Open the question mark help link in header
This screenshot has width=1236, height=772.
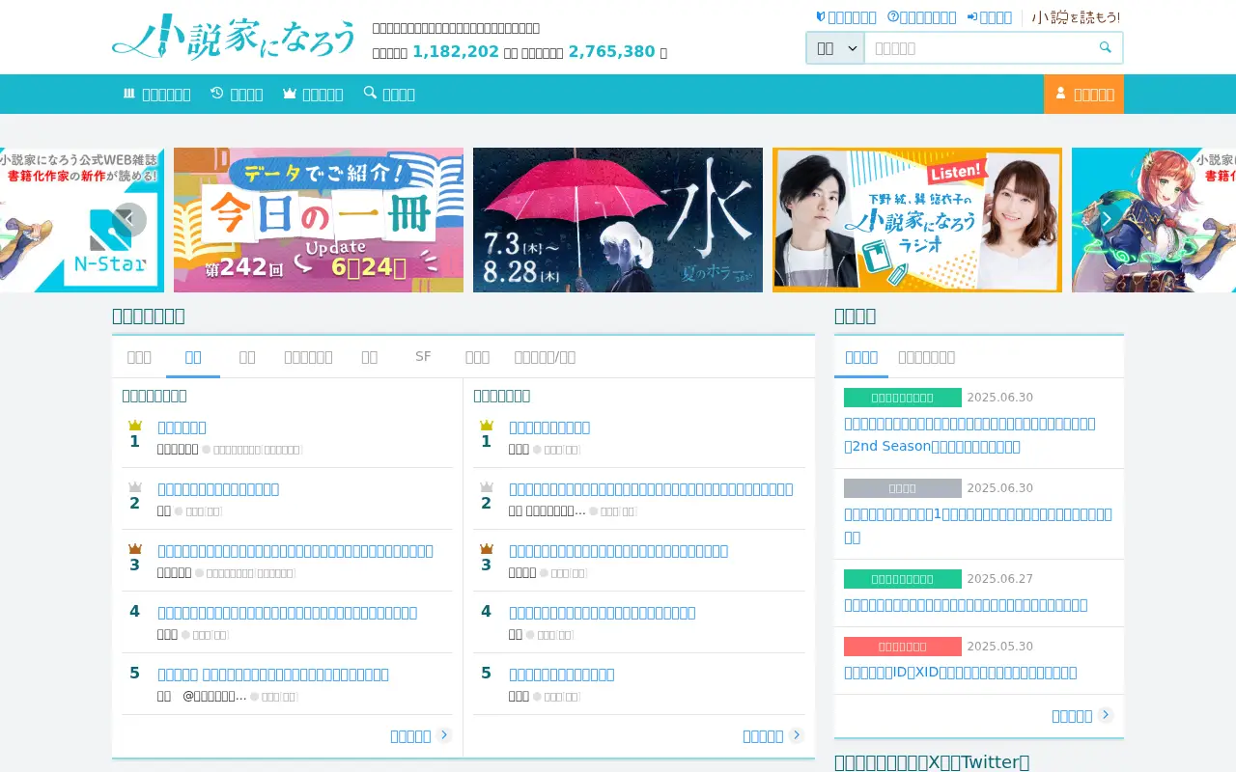pos(921,17)
